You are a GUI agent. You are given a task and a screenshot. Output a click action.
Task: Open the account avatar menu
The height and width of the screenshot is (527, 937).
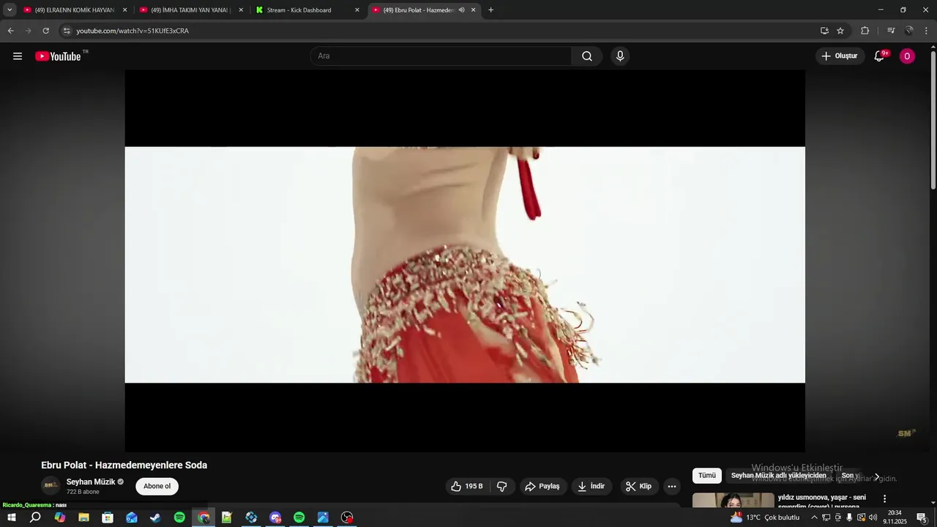(907, 56)
